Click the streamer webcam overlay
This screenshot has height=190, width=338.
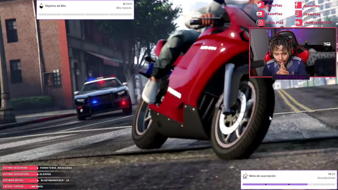293,52
